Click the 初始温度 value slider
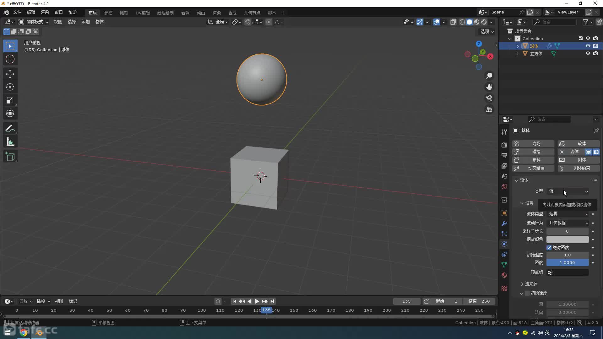603x339 pixels. tap(568, 255)
